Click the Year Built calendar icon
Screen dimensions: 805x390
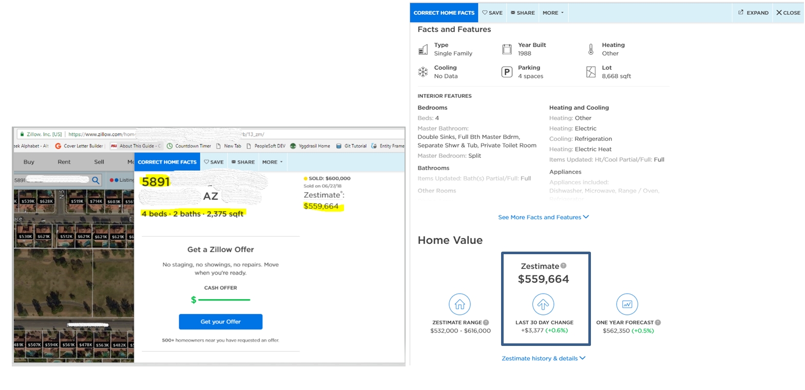point(507,50)
